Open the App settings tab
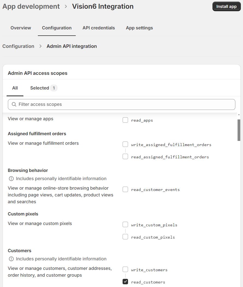The image size is (243, 287). pyautogui.click(x=139, y=28)
